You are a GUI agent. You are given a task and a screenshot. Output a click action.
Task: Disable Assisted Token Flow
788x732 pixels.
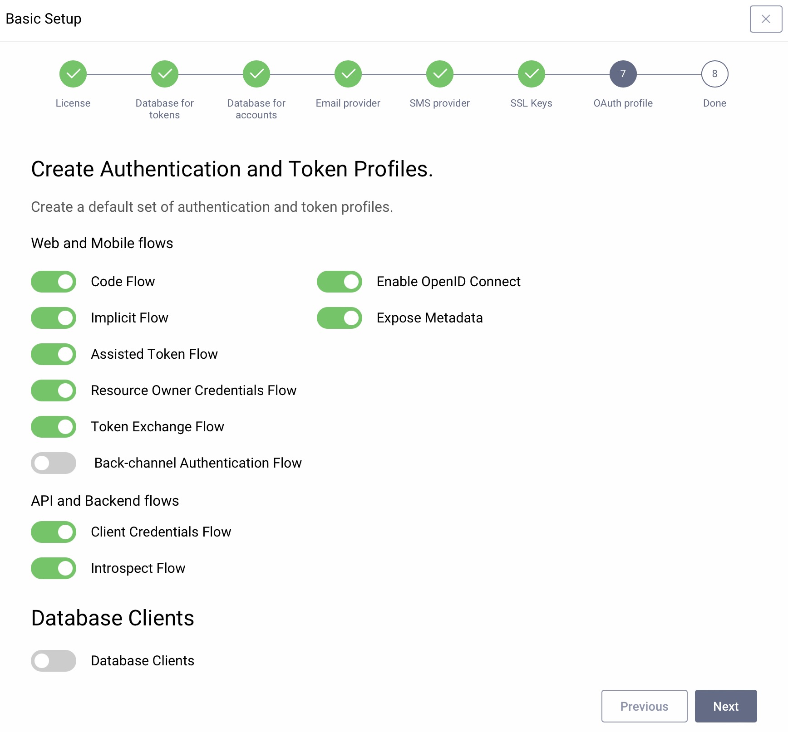(x=53, y=354)
